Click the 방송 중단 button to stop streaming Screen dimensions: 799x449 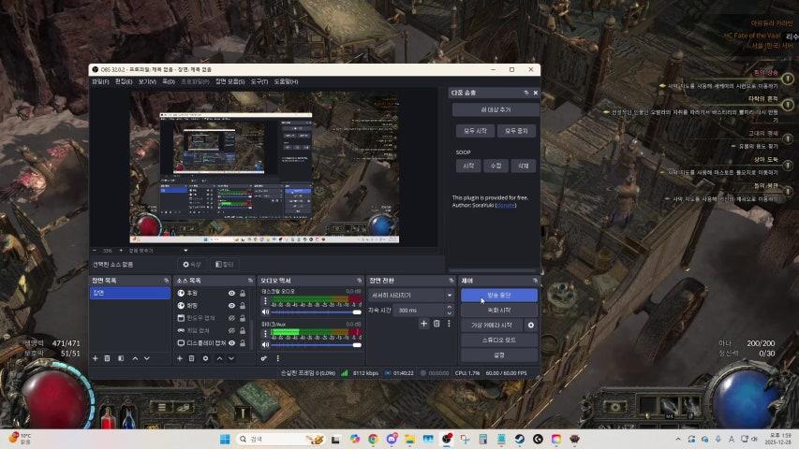pos(498,295)
